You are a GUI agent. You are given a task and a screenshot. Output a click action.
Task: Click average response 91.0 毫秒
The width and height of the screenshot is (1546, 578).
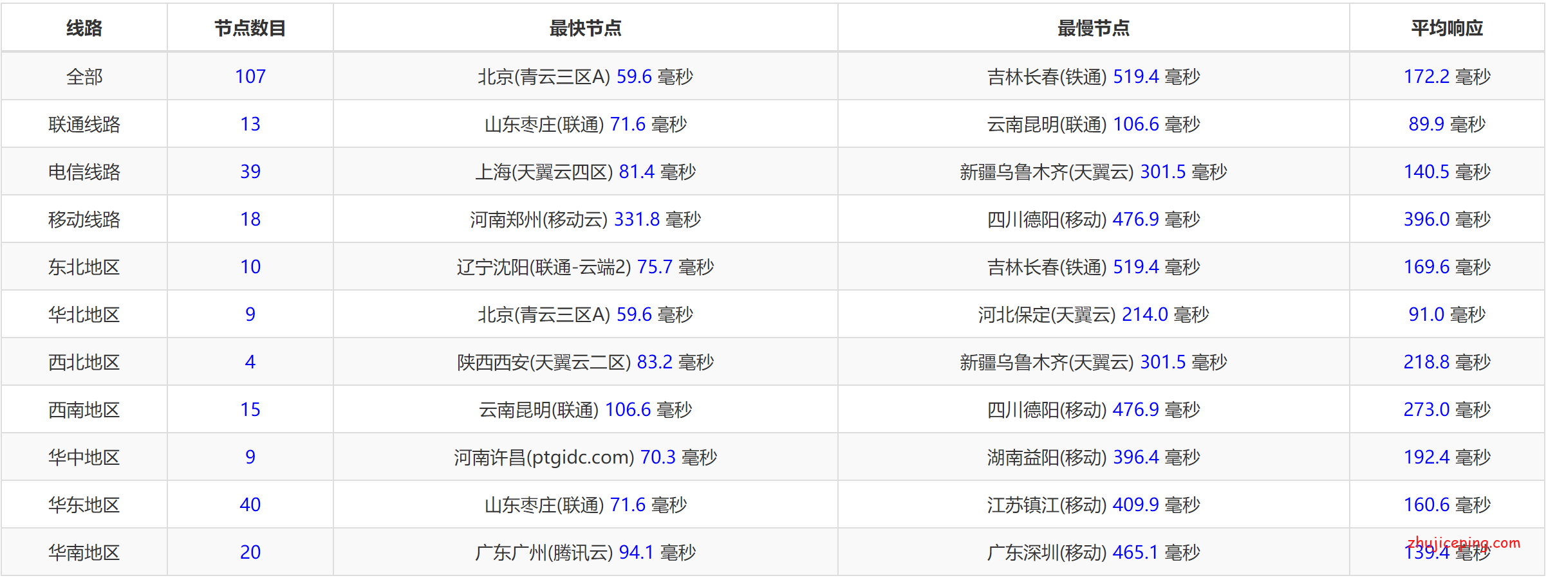coord(1447,314)
